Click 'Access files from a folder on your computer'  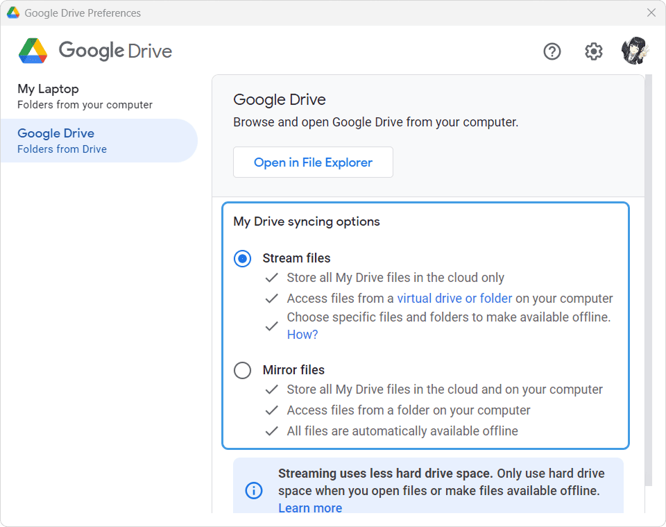click(409, 410)
